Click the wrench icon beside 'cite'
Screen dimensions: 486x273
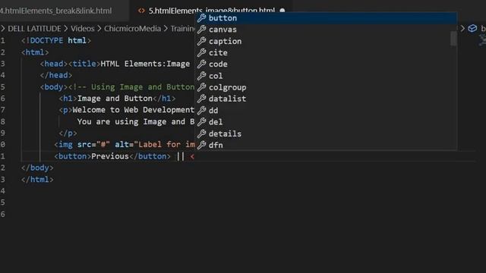click(x=202, y=52)
